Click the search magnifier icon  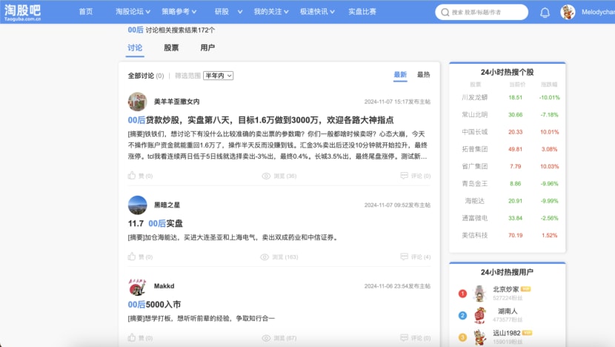coord(445,13)
